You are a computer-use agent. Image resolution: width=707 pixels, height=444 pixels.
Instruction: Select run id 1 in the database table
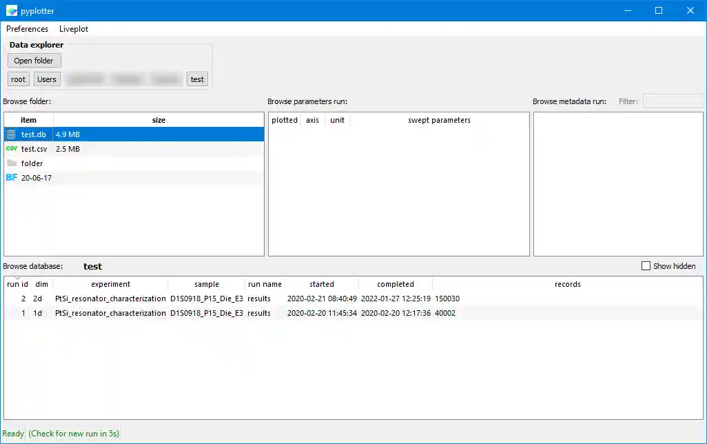click(138, 313)
